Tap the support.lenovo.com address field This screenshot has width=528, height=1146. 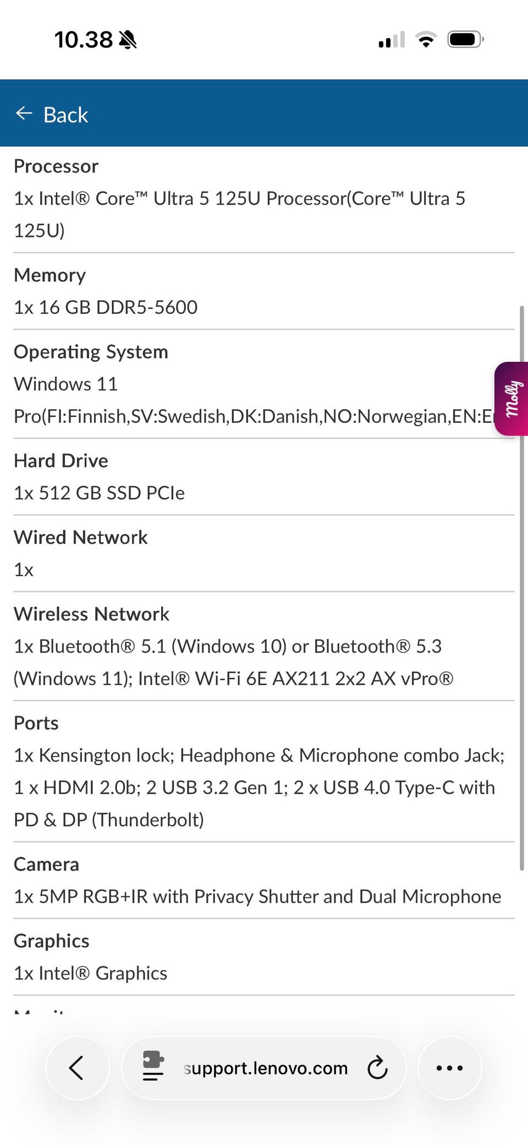pyautogui.click(x=266, y=1068)
